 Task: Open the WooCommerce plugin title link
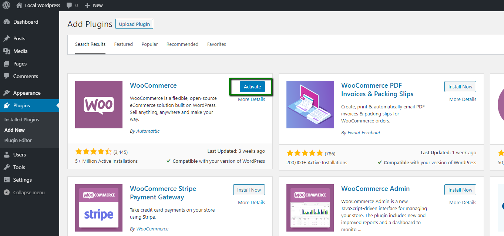click(153, 85)
